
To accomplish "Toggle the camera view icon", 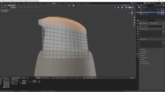I will tap(134, 23).
